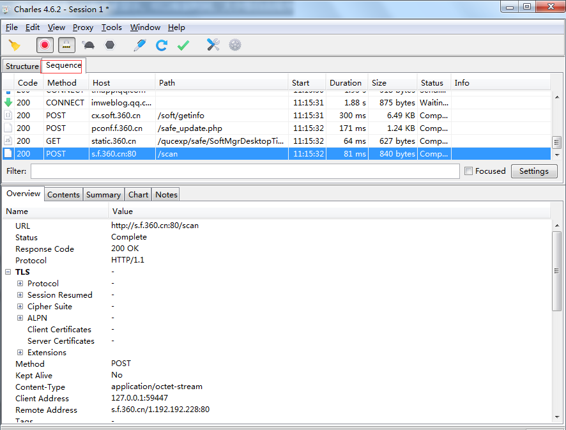Open Settings gear icon in toolbar
566x430 pixels.
point(235,45)
